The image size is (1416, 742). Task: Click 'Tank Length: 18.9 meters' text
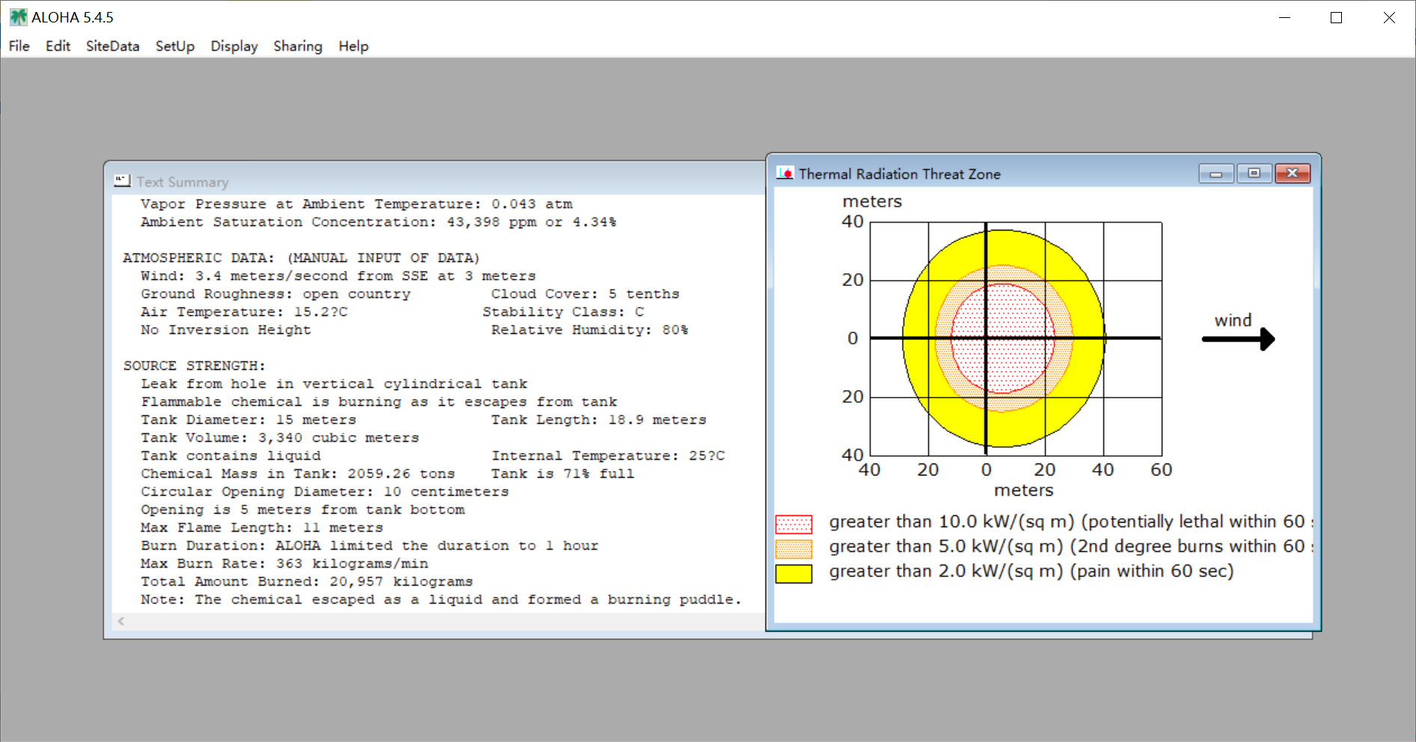pos(599,419)
